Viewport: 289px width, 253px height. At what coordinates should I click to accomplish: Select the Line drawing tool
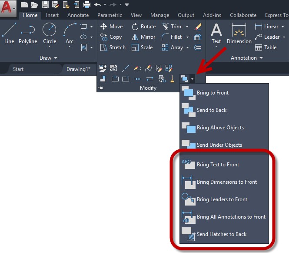click(x=9, y=34)
